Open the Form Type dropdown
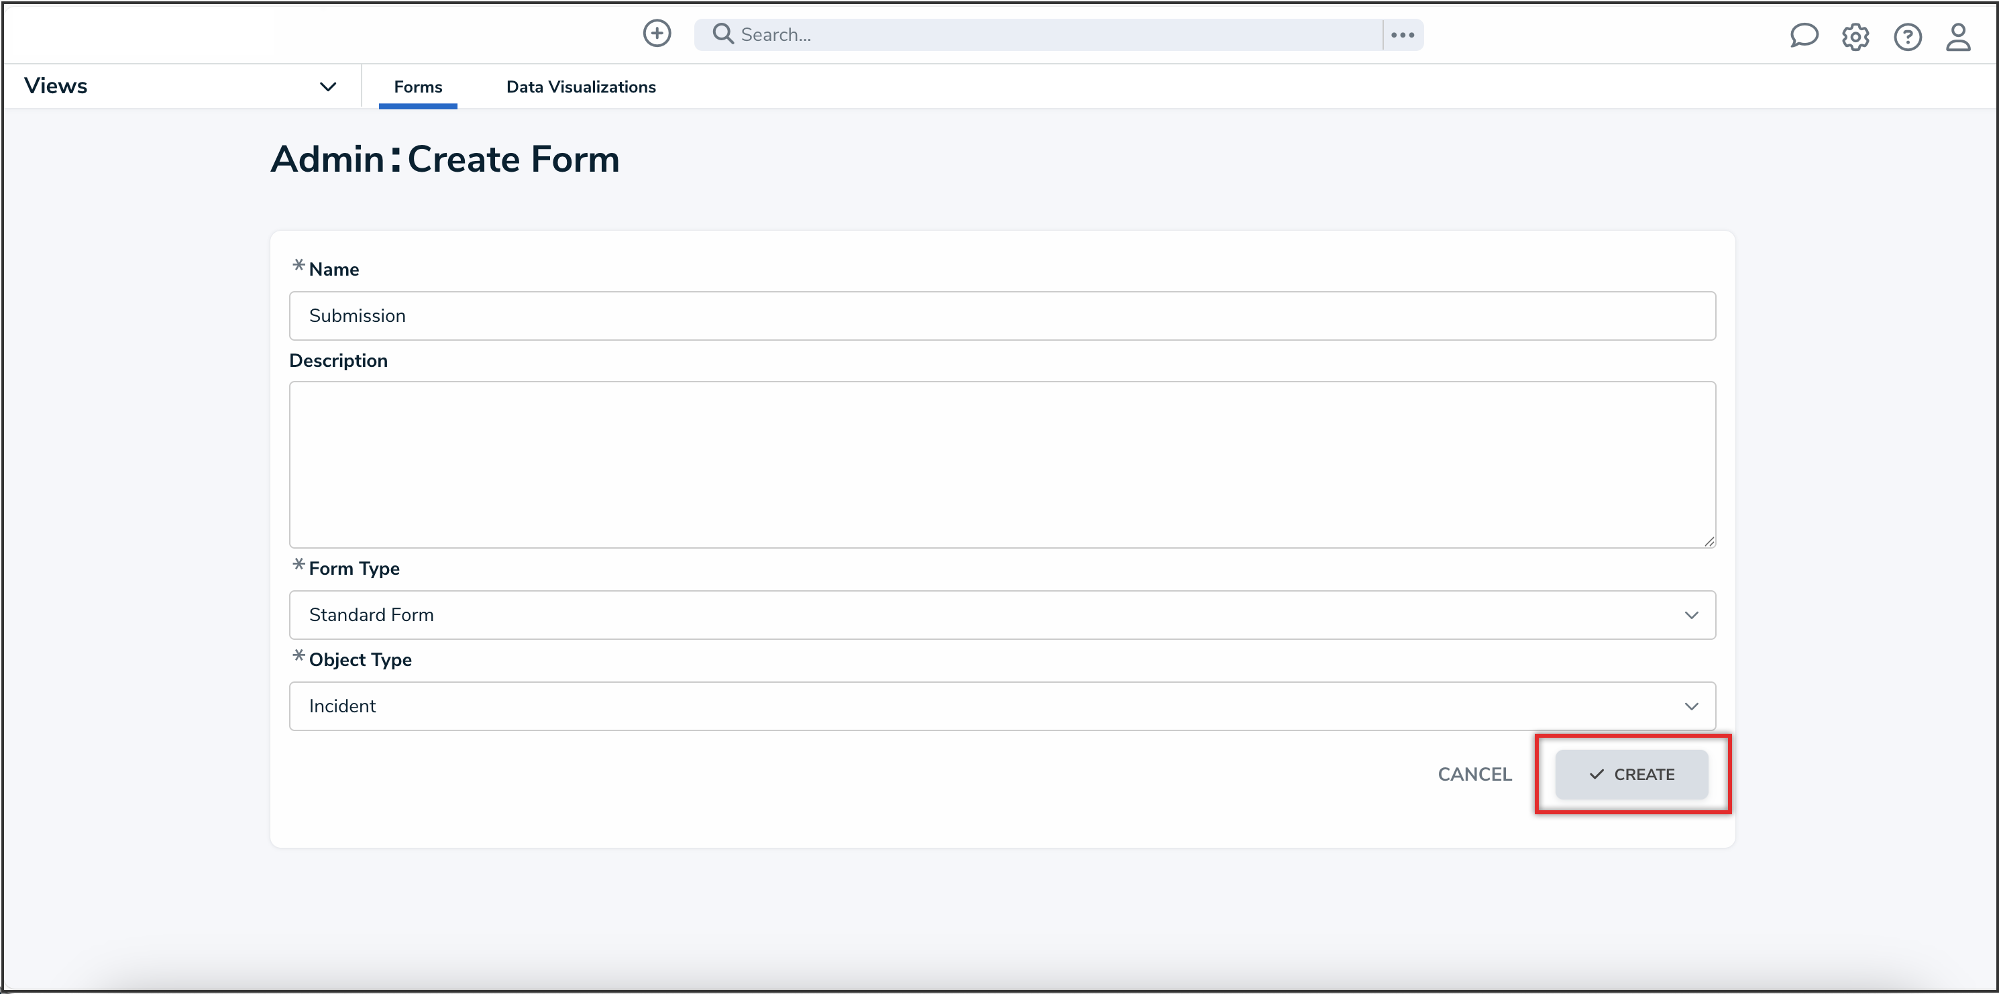The image size is (1999, 994). click(x=1001, y=614)
